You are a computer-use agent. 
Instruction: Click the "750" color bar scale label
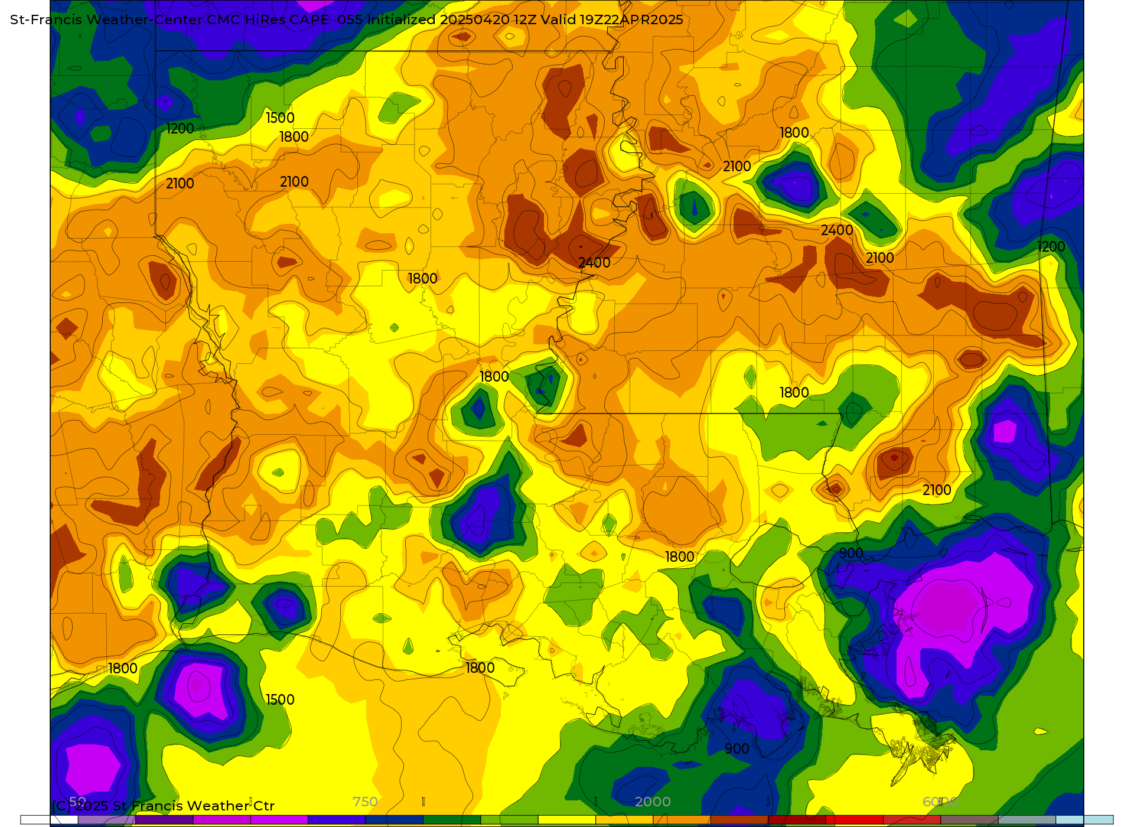coord(365,802)
